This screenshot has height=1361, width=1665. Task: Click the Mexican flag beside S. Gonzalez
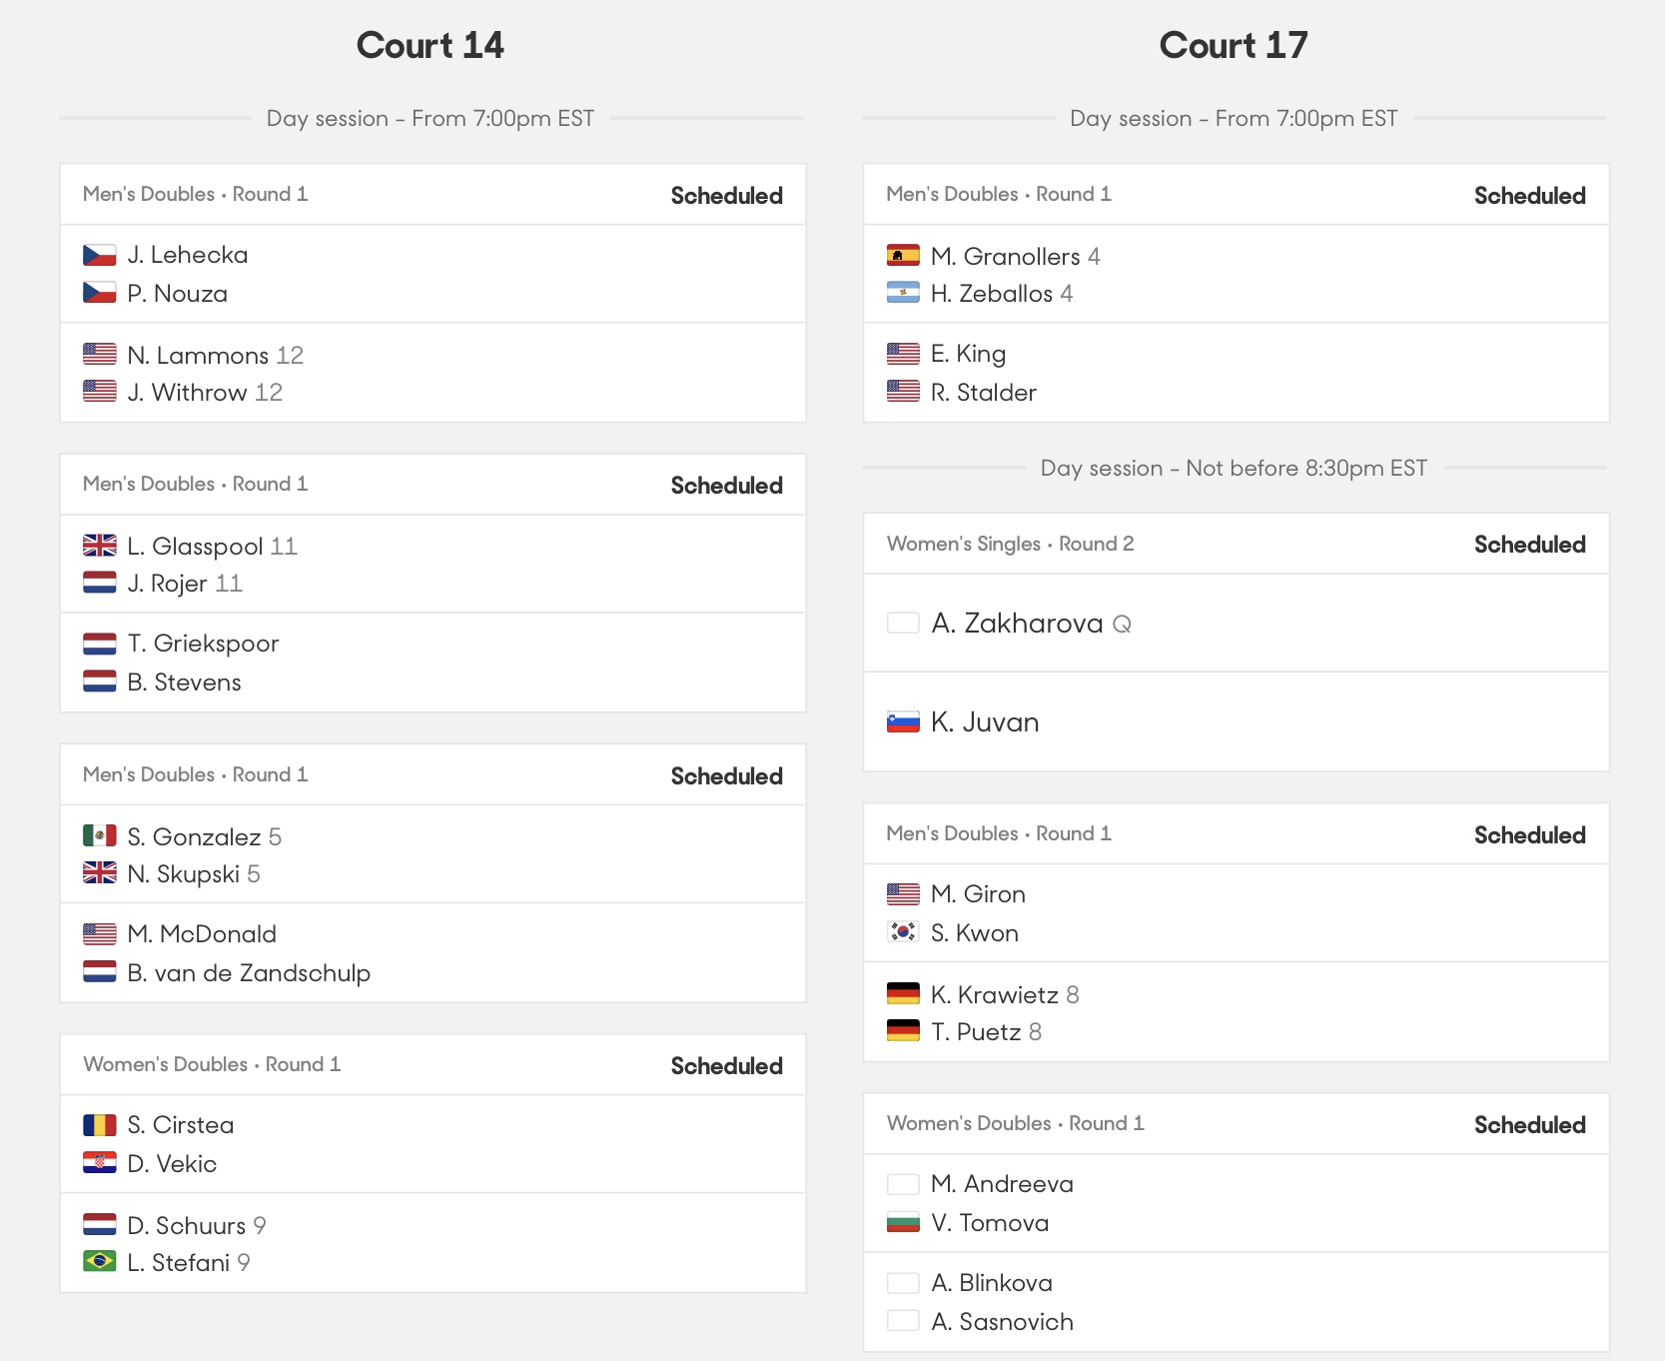(x=100, y=835)
